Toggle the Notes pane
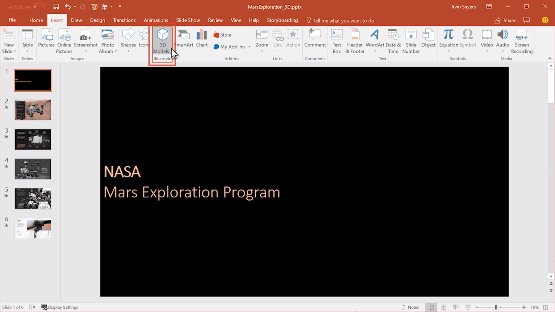555x312 pixels. tap(410, 308)
